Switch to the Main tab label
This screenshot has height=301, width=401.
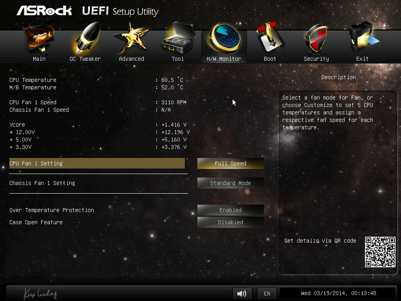pos(39,59)
